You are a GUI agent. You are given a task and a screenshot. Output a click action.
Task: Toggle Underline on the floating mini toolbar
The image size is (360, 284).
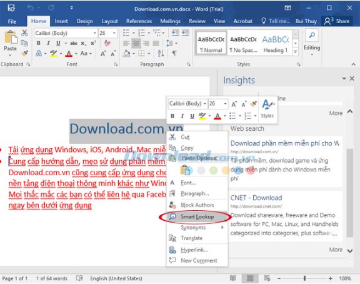pos(192,116)
